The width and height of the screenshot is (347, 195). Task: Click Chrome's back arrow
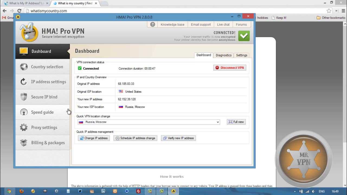click(5, 11)
